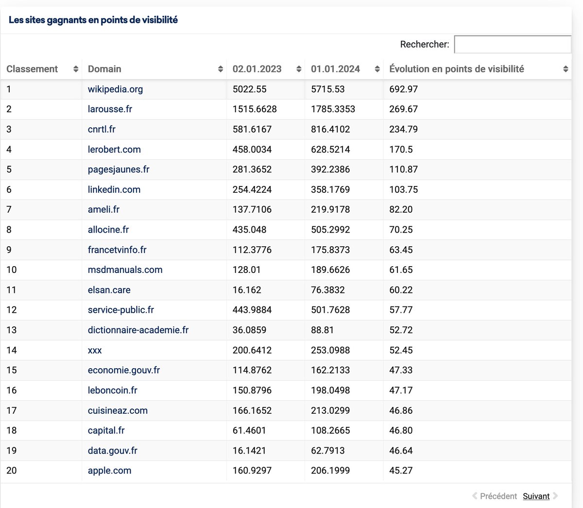The height and width of the screenshot is (508, 583).
Task: Open the elsan.care domain link
Action: 109,290
